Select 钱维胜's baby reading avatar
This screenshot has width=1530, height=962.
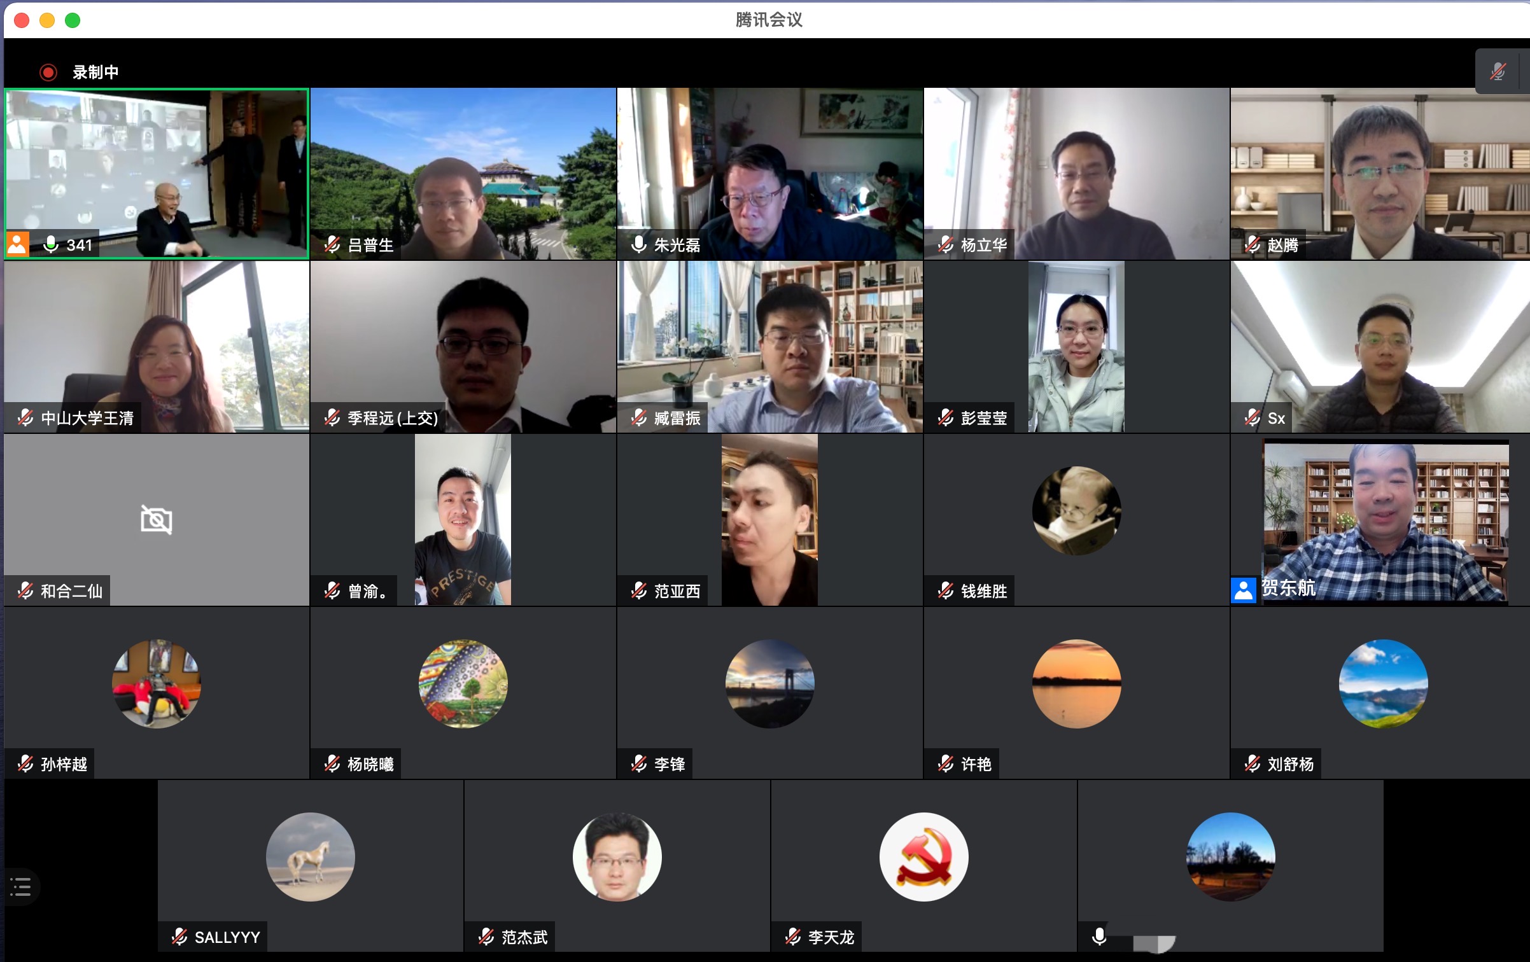1076,511
